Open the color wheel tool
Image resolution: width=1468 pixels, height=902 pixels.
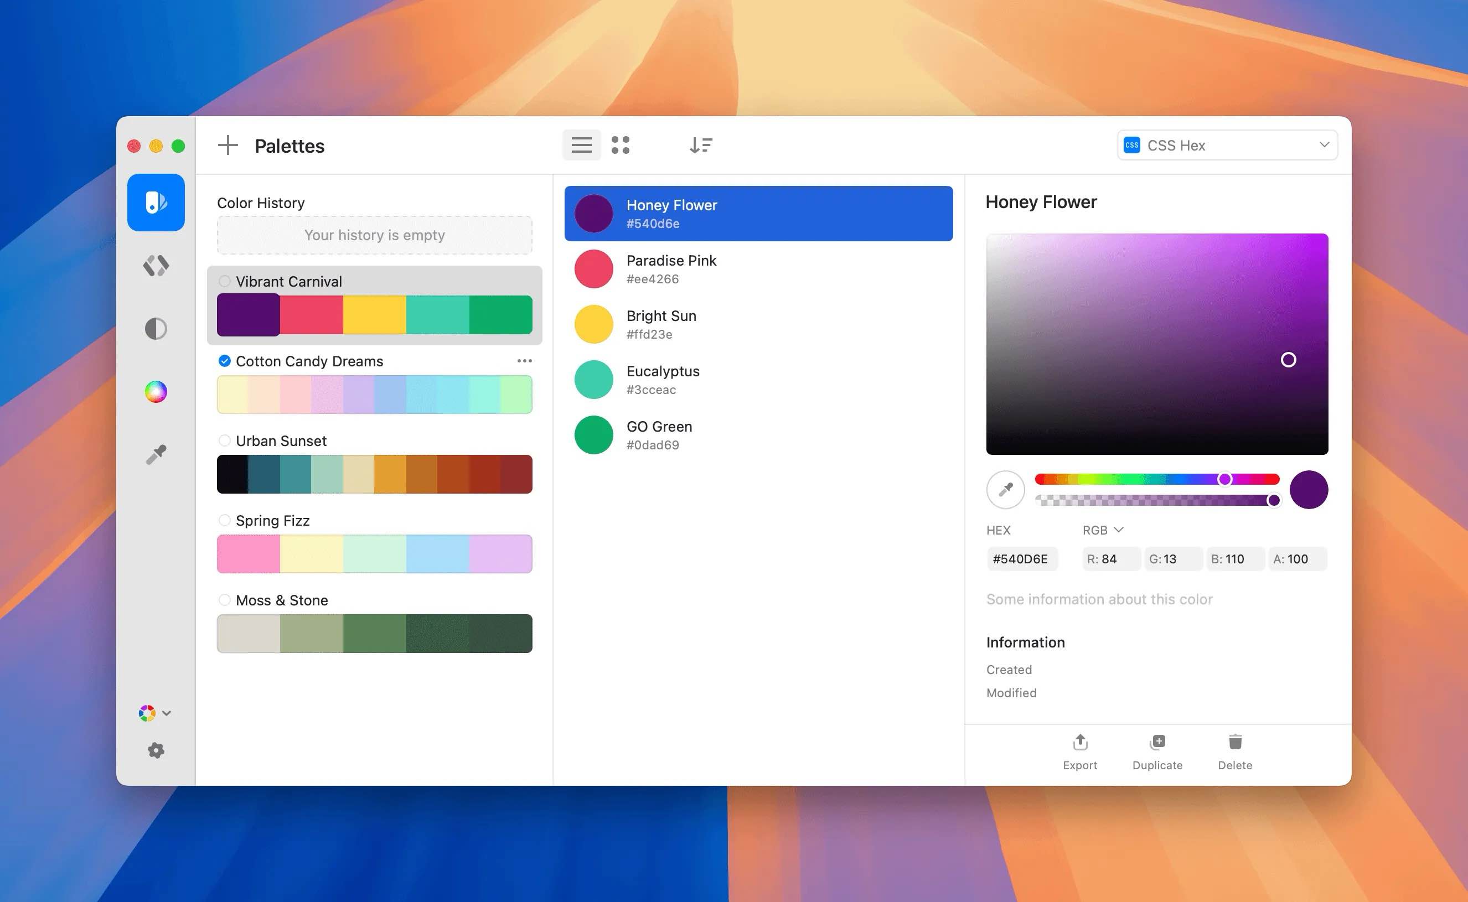point(155,391)
